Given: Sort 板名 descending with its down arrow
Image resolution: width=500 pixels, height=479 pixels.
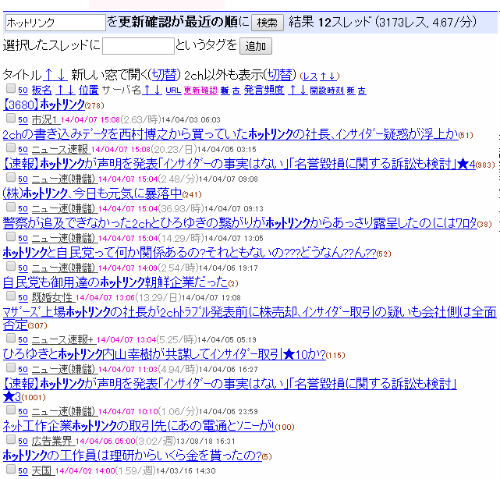Looking at the screenshot, I should point(71,90).
